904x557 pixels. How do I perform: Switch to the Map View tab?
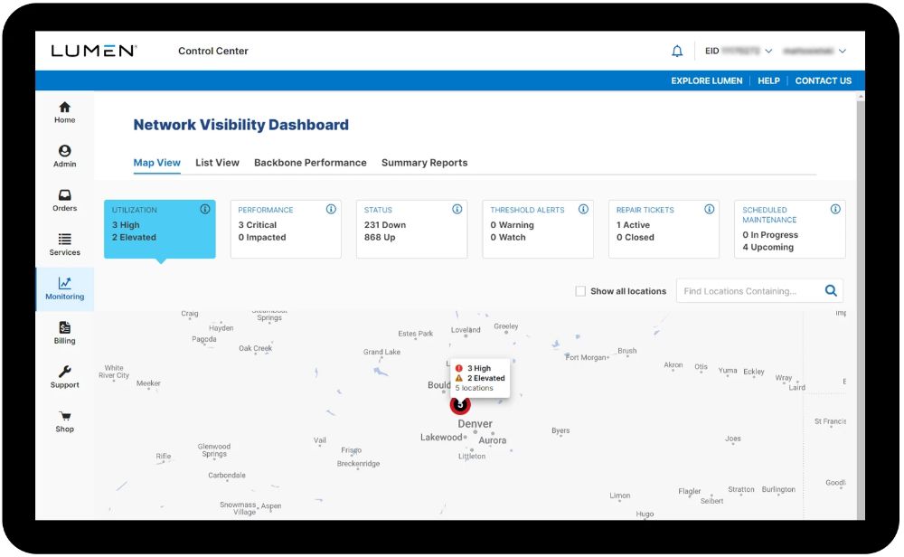click(x=156, y=163)
